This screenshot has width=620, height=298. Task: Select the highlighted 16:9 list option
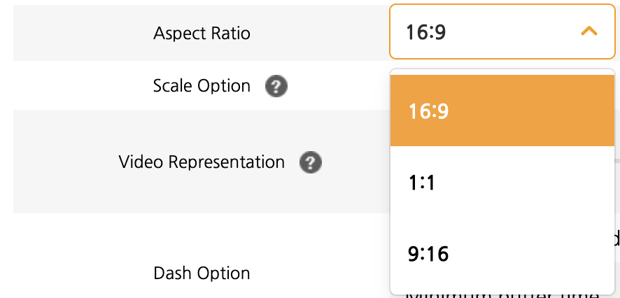(502, 111)
